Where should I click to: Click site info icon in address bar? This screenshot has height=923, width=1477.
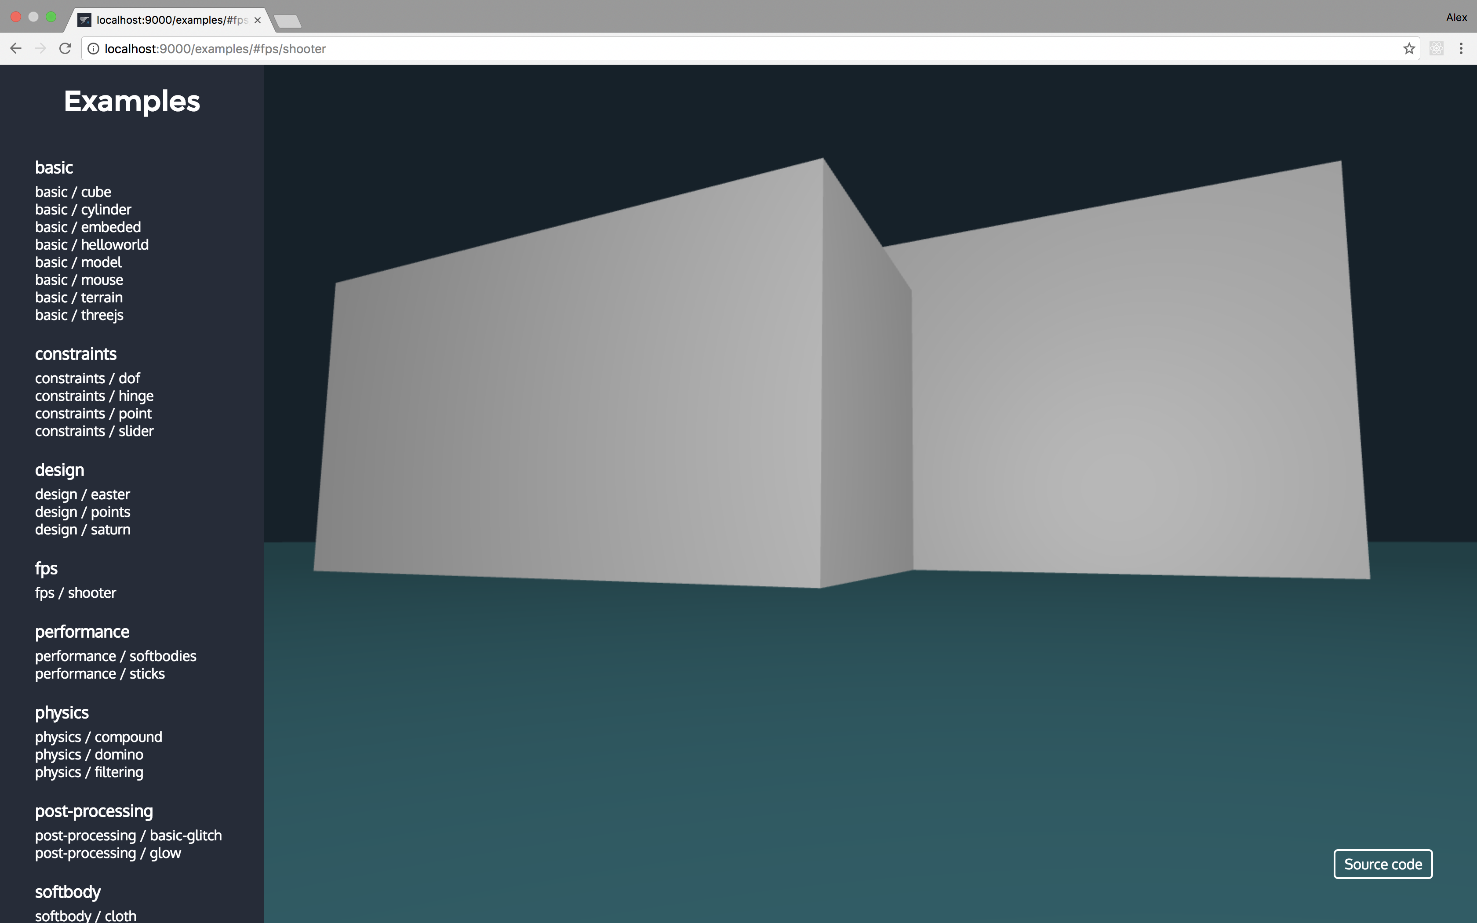tap(93, 48)
